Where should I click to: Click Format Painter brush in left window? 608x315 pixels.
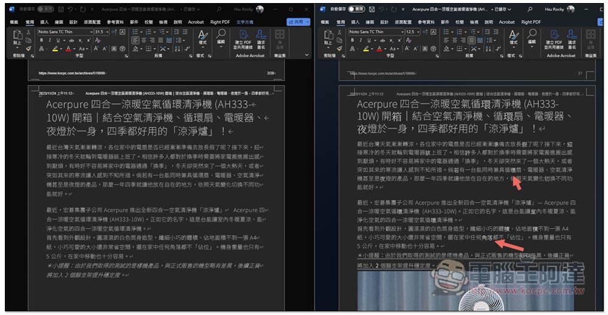pos(29,49)
